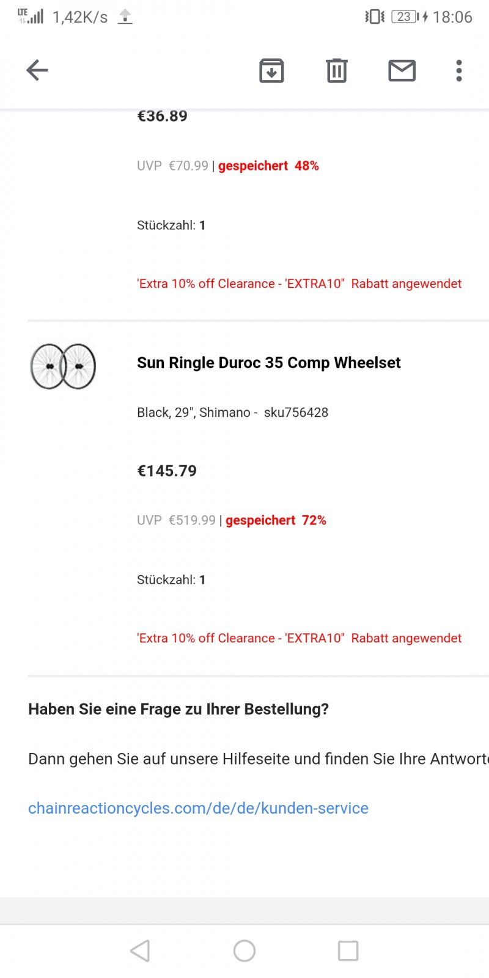The height and width of the screenshot is (978, 489).
Task: Tap the wheelset EXTRA10 Rabatt angewendet text
Action: point(299,638)
